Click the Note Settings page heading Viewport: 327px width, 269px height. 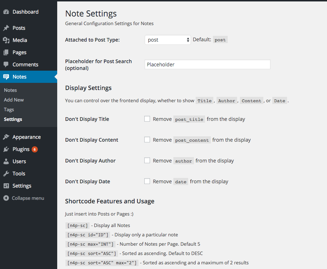click(x=91, y=14)
